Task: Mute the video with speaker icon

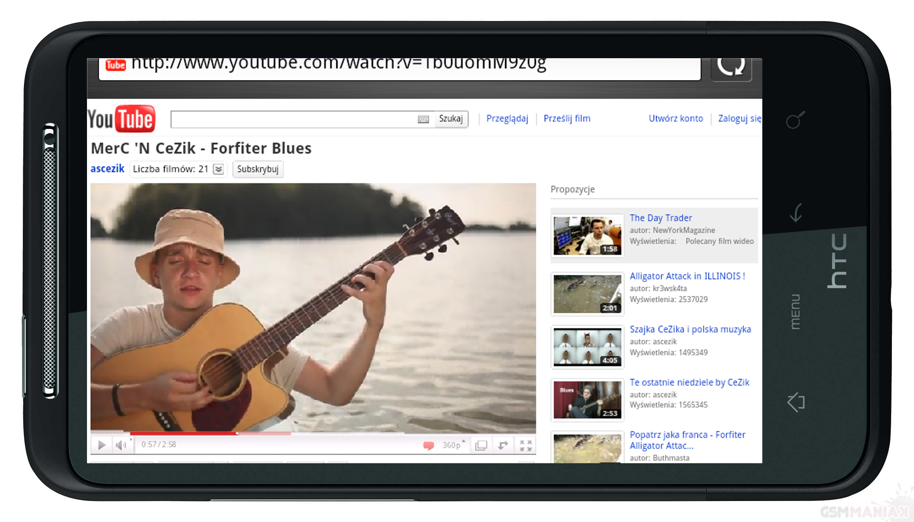Action: coord(121,445)
